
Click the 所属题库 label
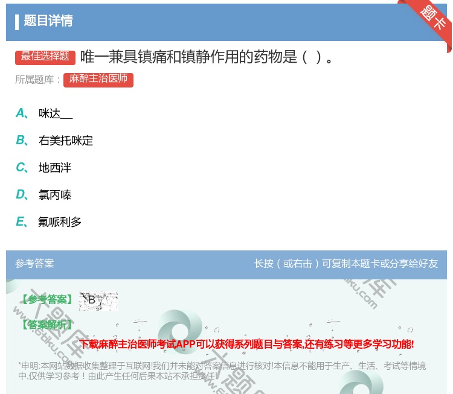pyautogui.click(x=37, y=80)
